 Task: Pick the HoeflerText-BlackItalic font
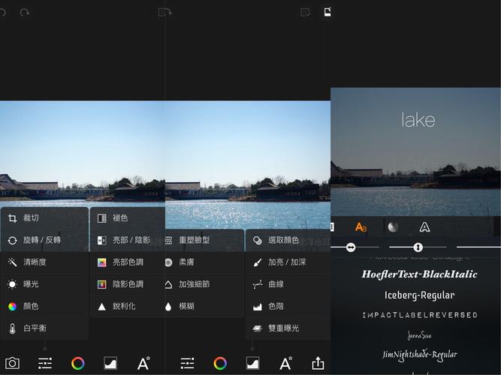pyautogui.click(x=419, y=274)
